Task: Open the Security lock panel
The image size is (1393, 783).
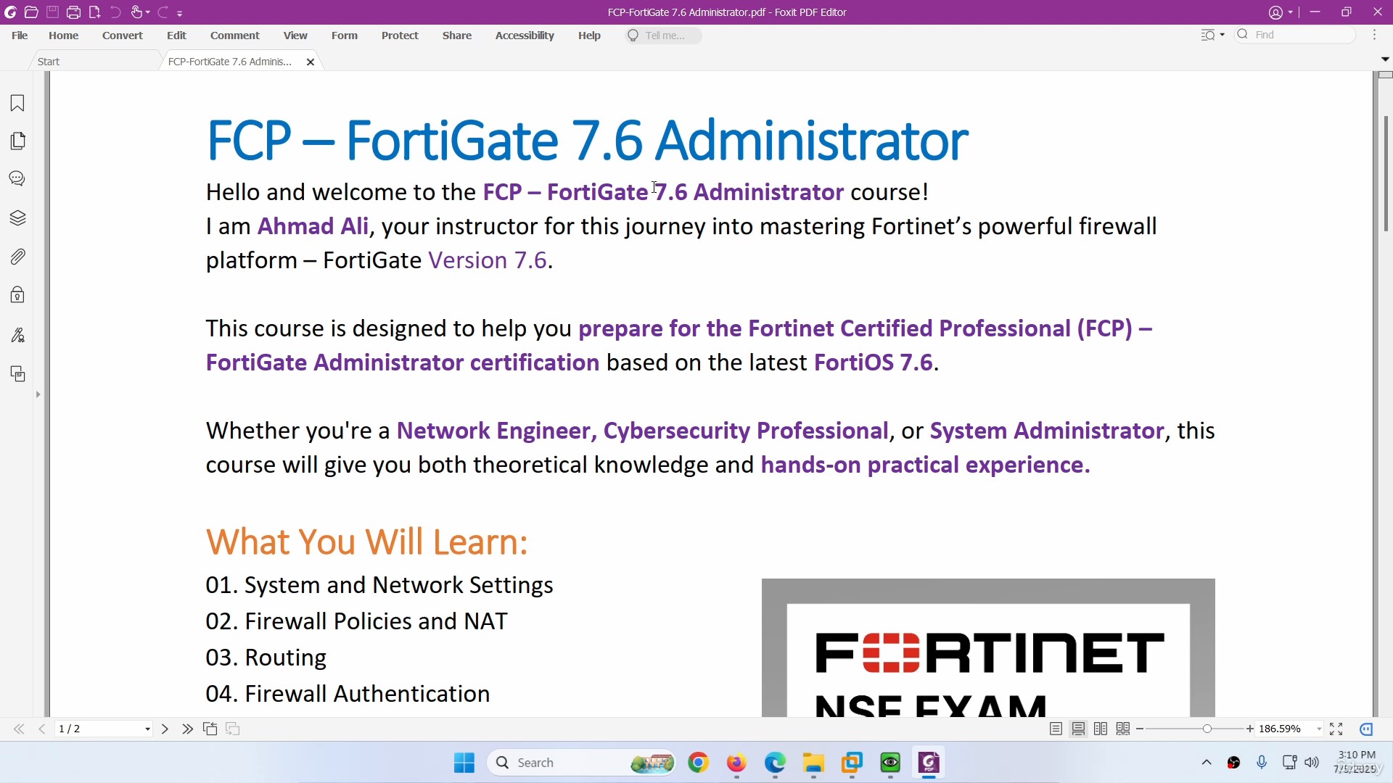Action: [x=17, y=295]
